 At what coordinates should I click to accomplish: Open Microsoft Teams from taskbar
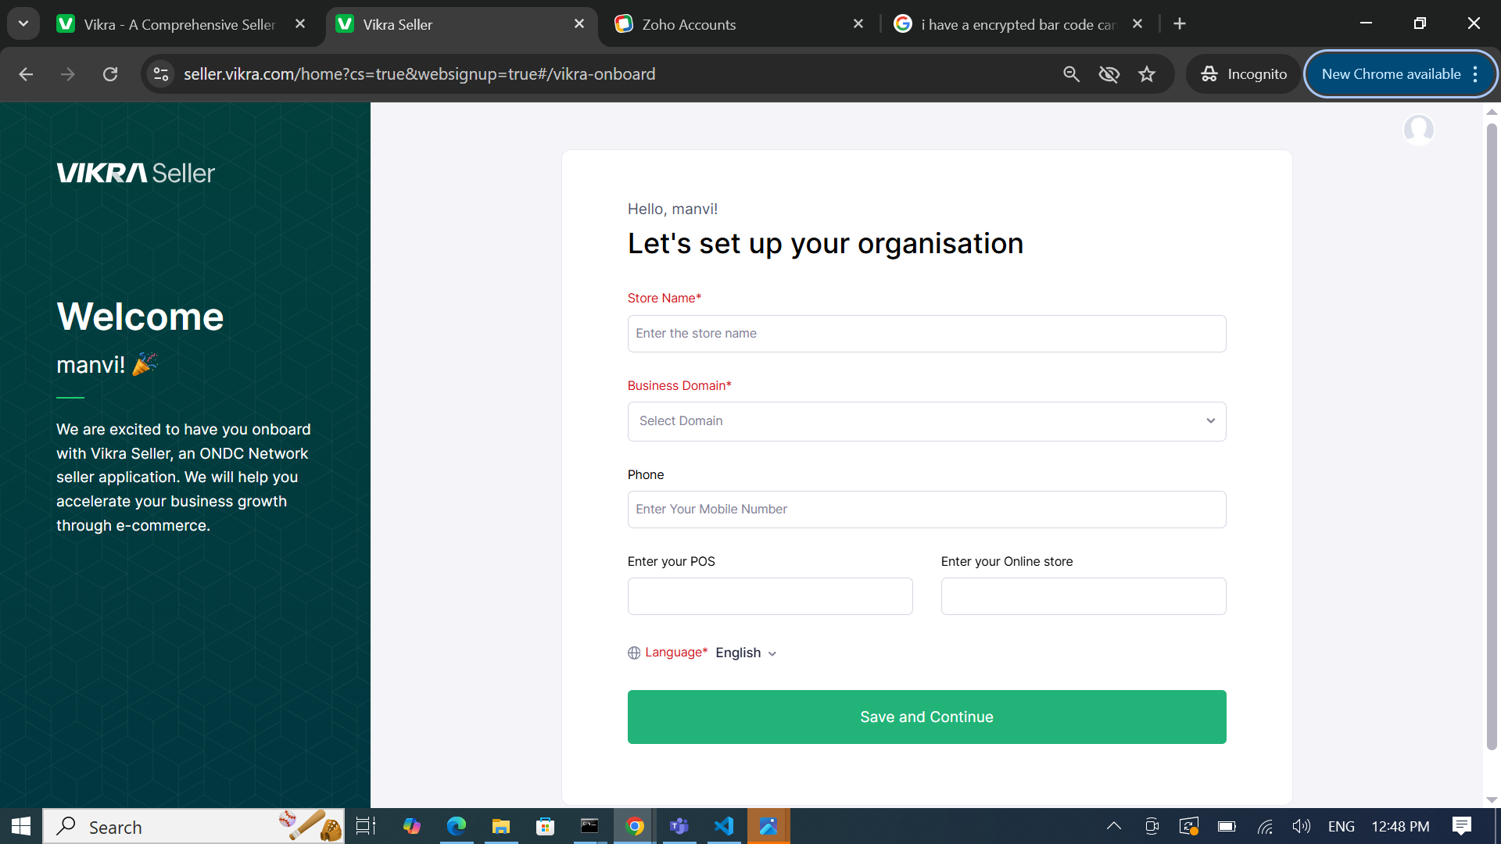pyautogui.click(x=679, y=826)
